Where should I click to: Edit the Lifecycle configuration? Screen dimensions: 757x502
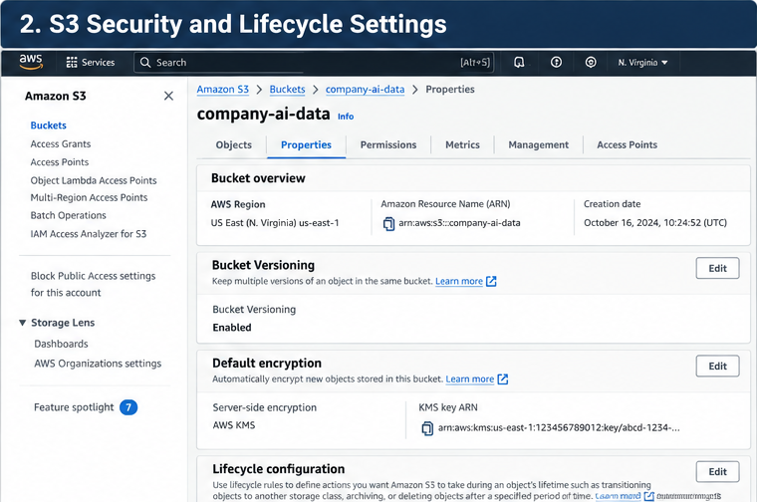(717, 471)
